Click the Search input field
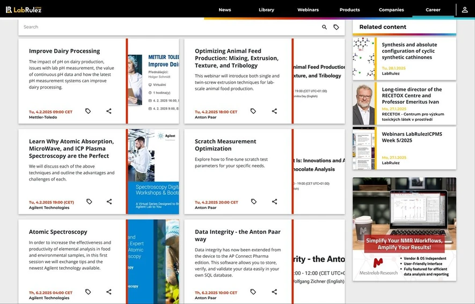The image size is (475, 304). click(170, 27)
